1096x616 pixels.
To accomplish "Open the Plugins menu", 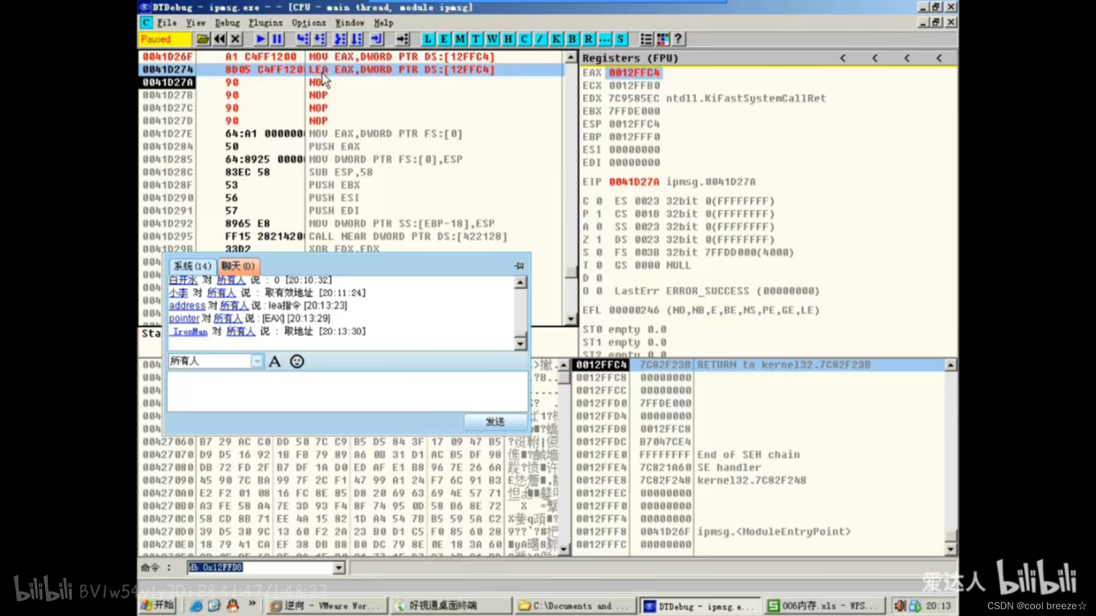I will click(265, 23).
